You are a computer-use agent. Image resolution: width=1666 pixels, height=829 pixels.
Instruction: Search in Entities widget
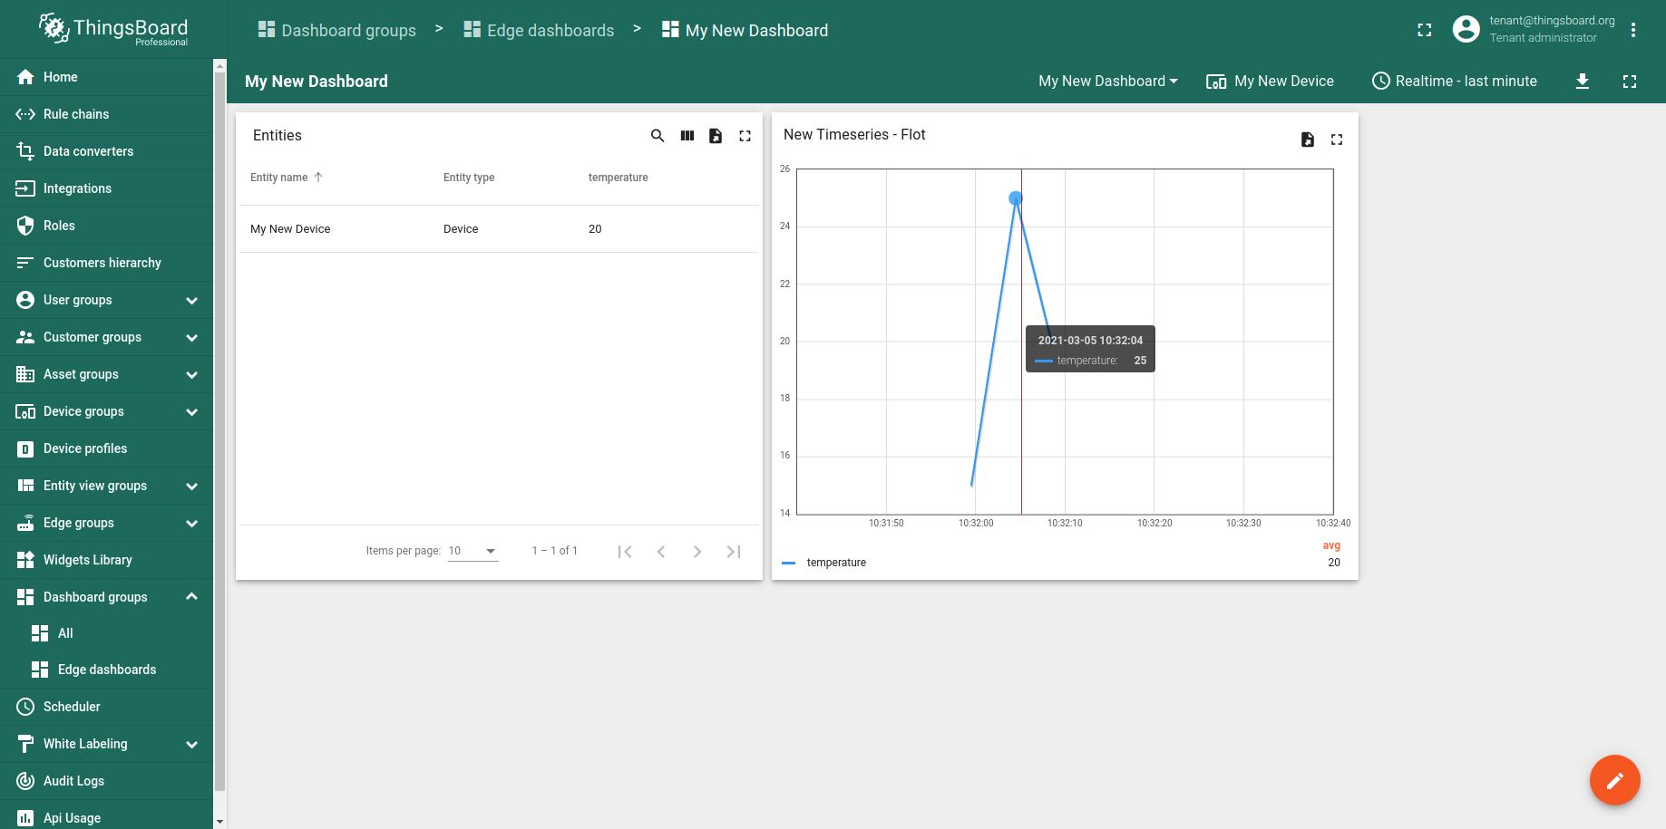[x=658, y=136]
